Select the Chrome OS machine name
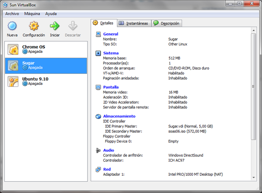 [34, 47]
